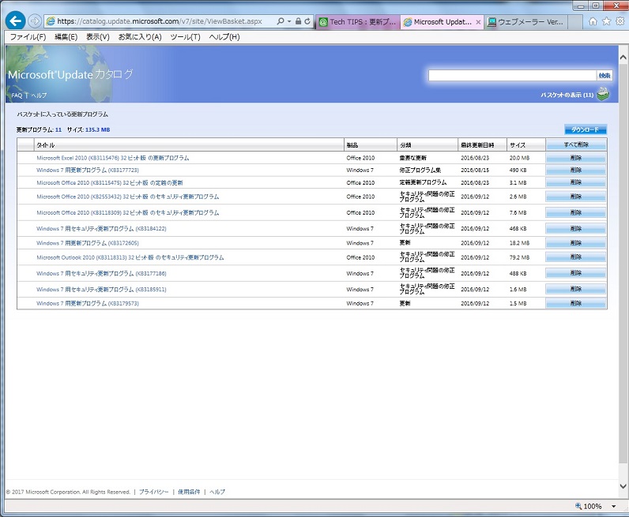Open Windows 7 KB3184122 security update link
The height and width of the screenshot is (517, 629).
(101, 228)
